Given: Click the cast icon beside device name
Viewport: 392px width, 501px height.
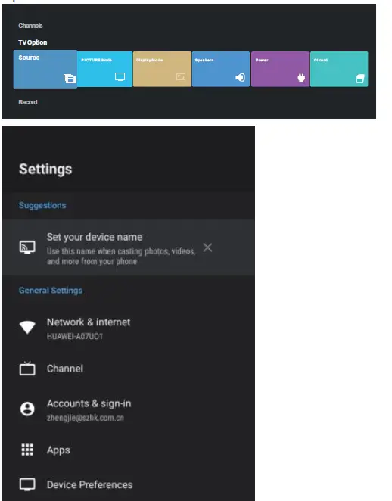Looking at the screenshot, I should [27, 247].
